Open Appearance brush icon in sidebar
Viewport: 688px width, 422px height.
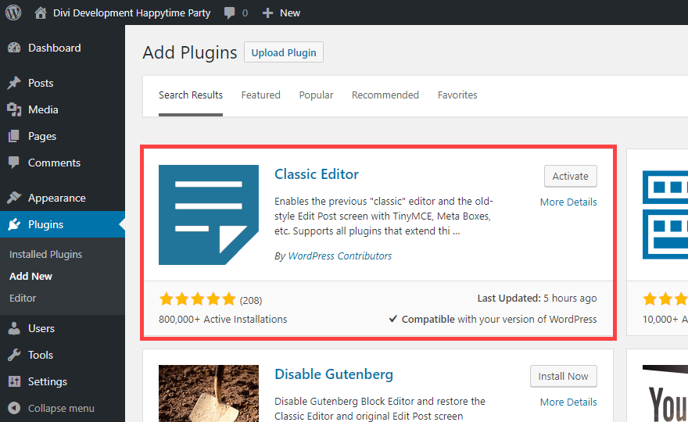point(14,198)
